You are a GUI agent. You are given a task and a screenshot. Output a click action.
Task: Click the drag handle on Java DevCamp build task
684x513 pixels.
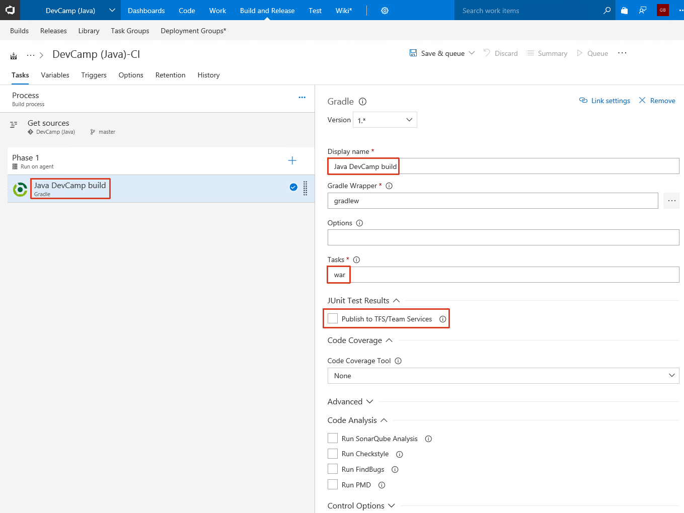tap(305, 188)
